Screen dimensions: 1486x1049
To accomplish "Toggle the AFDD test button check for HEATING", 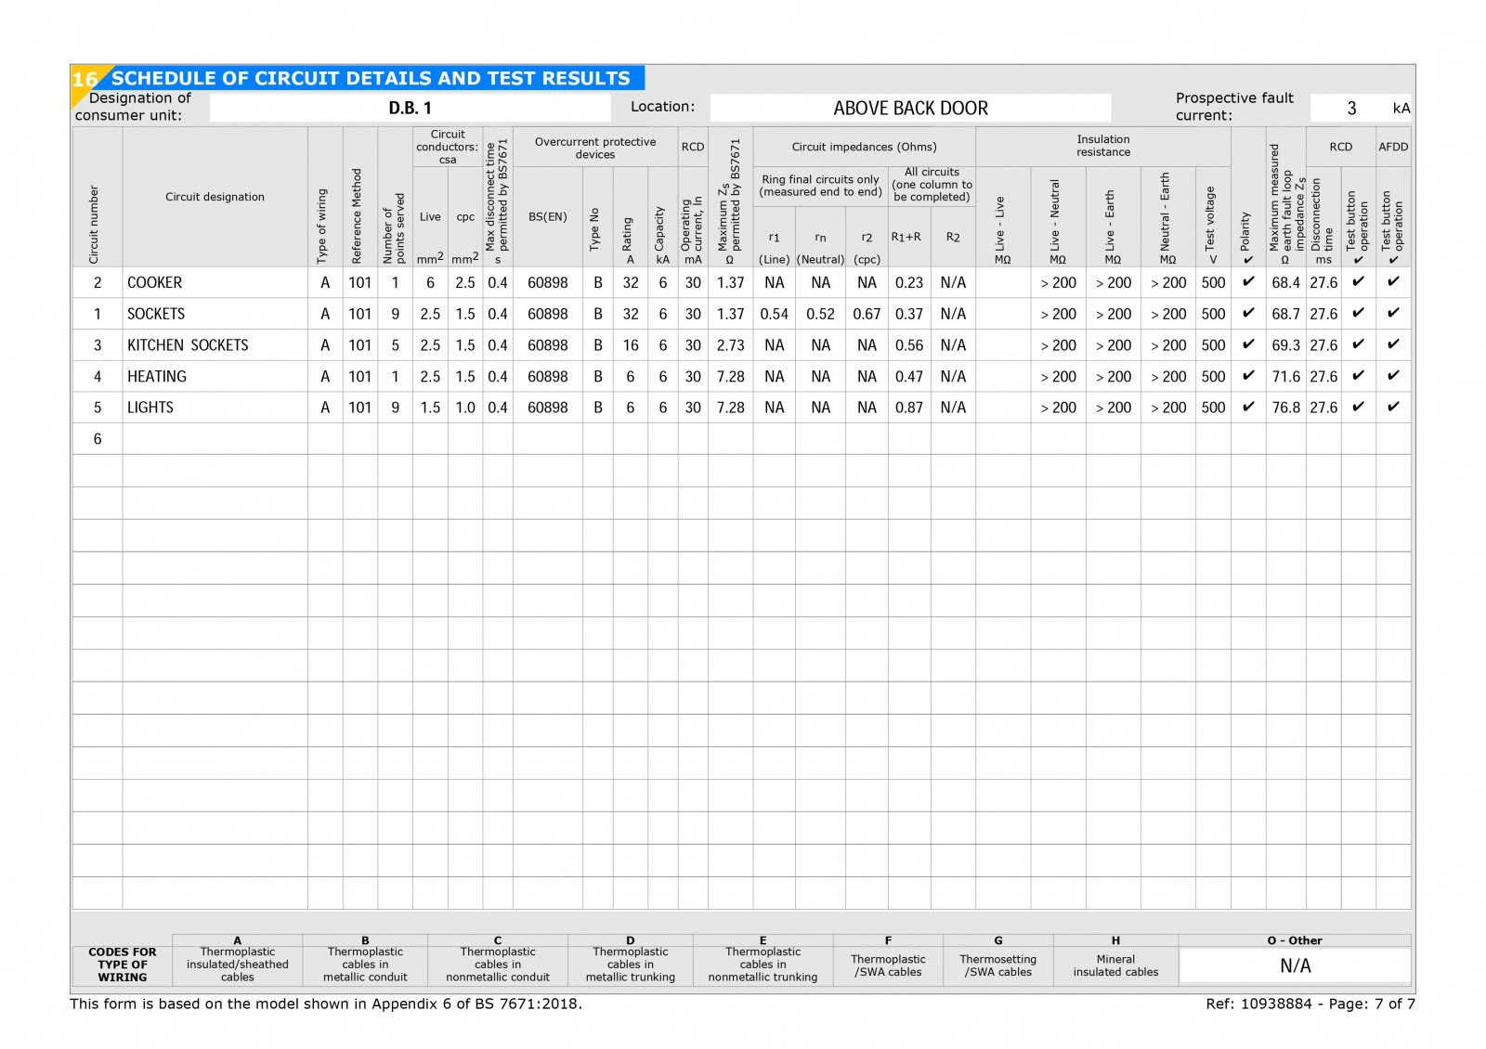I will coord(1393,376).
